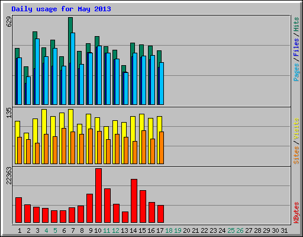Click the 629 axis value

[x=9, y=22]
